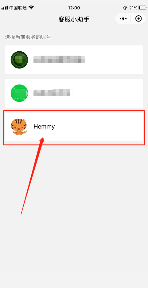Tap the 21% battery percentage text

133,8
